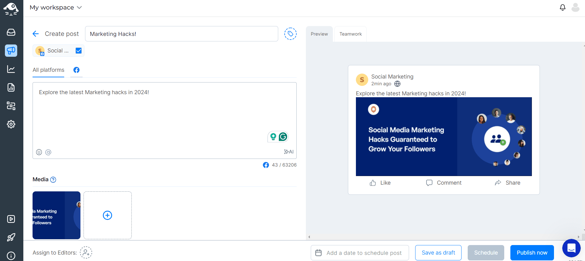Open the analytics line chart icon
This screenshot has height=261, width=585.
pyautogui.click(x=11, y=69)
